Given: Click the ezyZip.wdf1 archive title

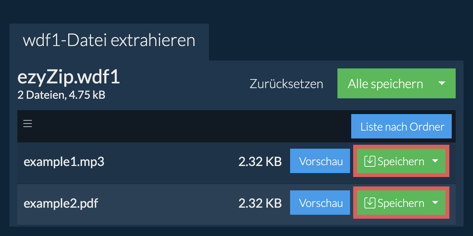Looking at the screenshot, I should click(x=69, y=78).
